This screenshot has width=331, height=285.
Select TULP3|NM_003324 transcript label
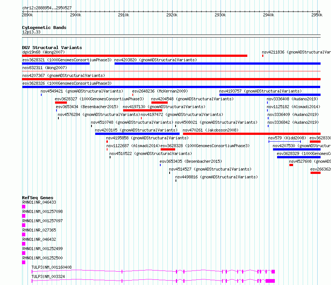point(48,276)
